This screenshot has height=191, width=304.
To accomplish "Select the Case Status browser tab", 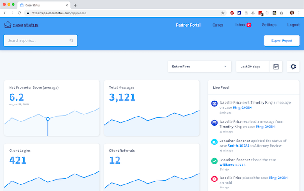I will (44, 5).
